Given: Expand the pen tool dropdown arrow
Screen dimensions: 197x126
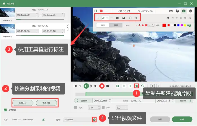Looking at the screenshot, I should (x=107, y=18).
